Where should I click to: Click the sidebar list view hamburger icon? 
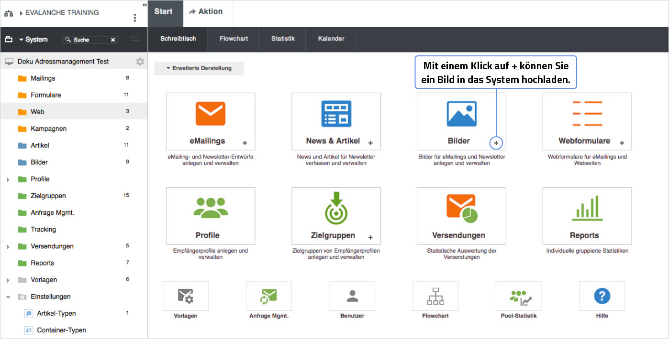point(135,38)
